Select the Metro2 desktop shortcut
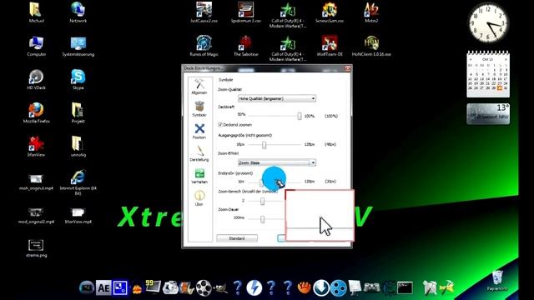This screenshot has height=300, width=534. [x=371, y=12]
